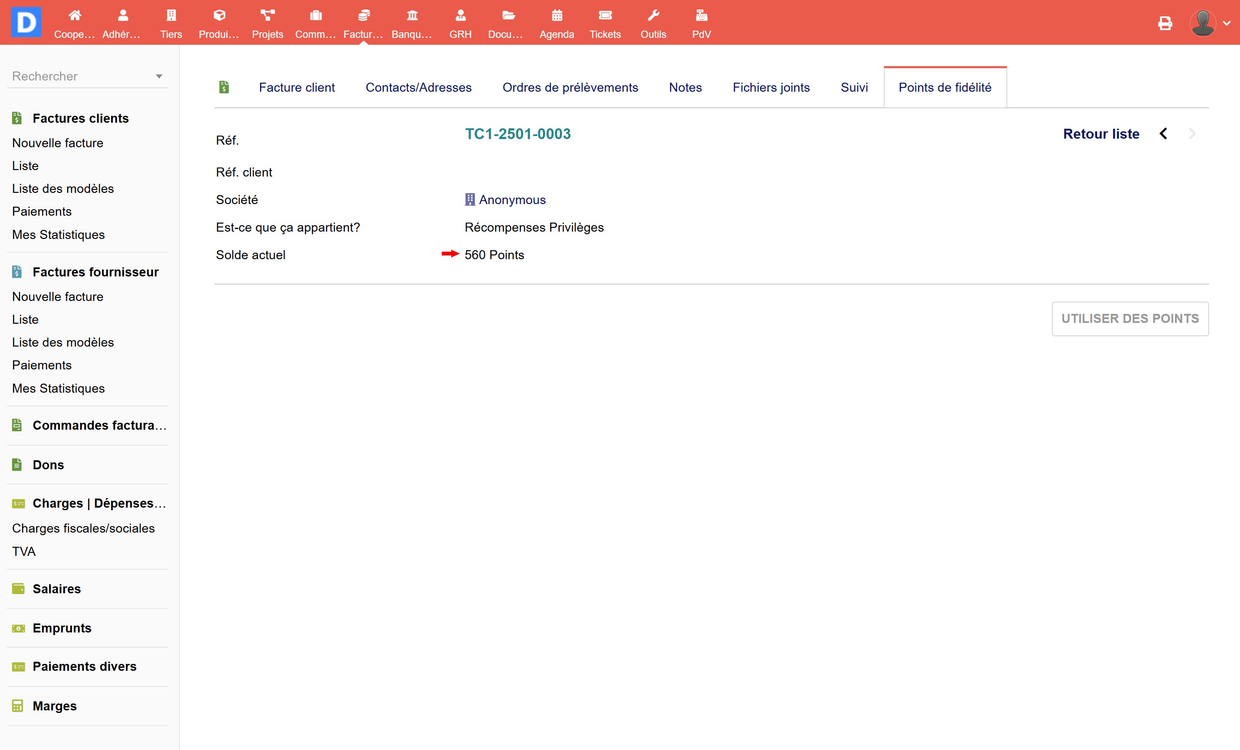Open the Banque institution icon
This screenshot has width=1240, height=750.
pyautogui.click(x=412, y=15)
